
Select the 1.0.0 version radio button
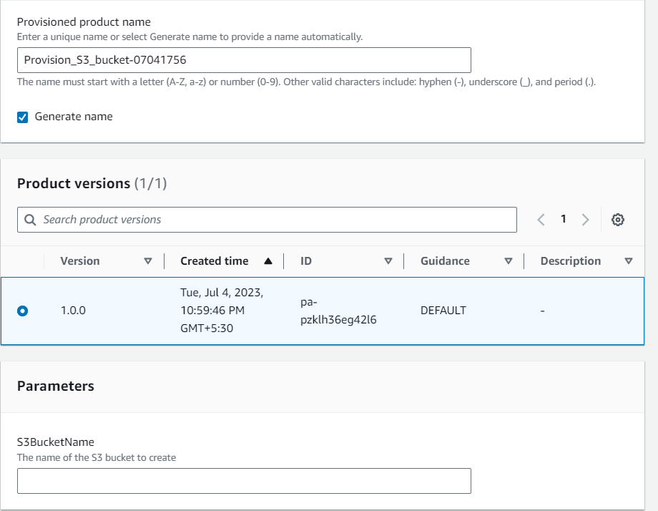pos(24,311)
